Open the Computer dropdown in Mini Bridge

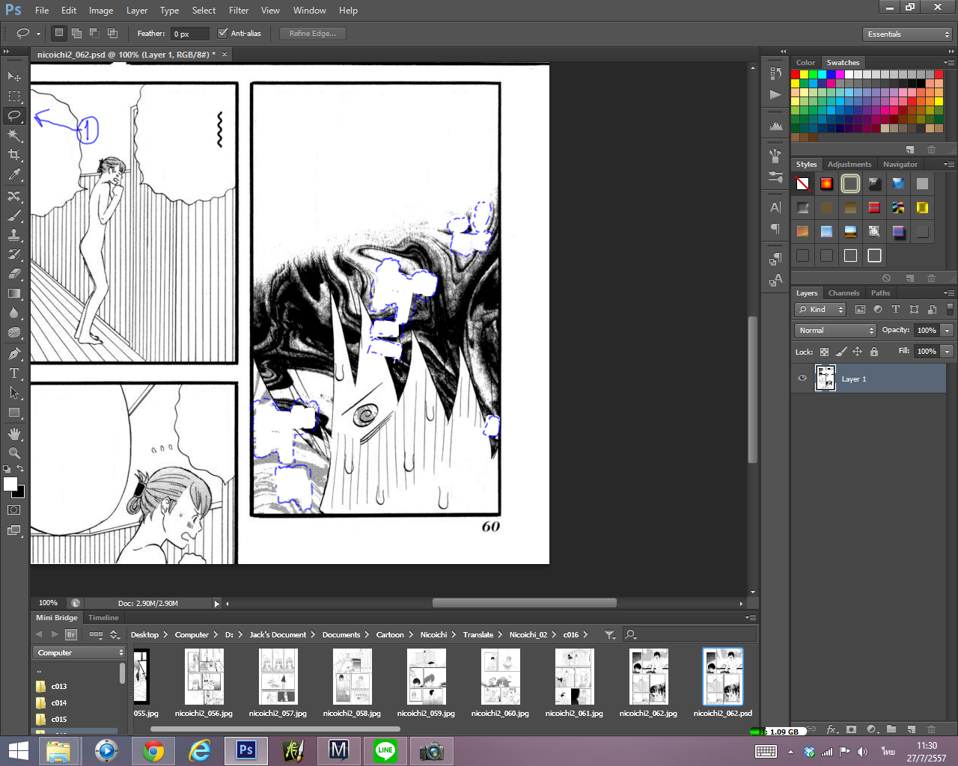pyautogui.click(x=79, y=652)
